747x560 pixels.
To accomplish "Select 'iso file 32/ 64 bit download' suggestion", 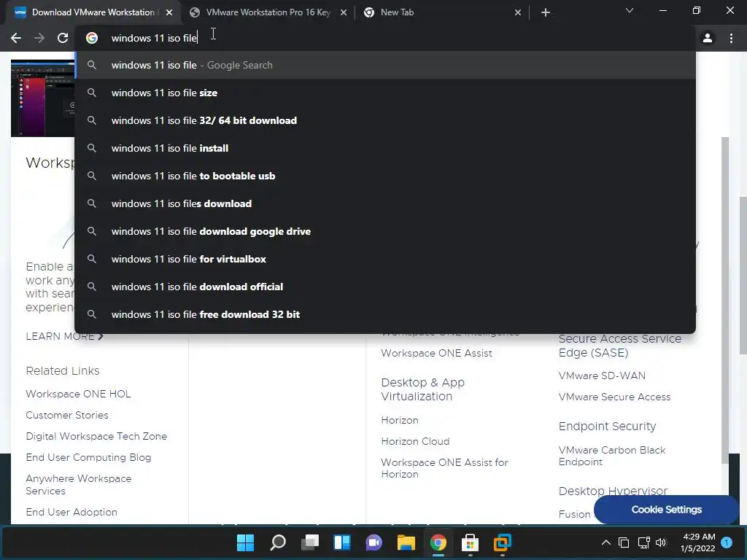I will click(385, 120).
